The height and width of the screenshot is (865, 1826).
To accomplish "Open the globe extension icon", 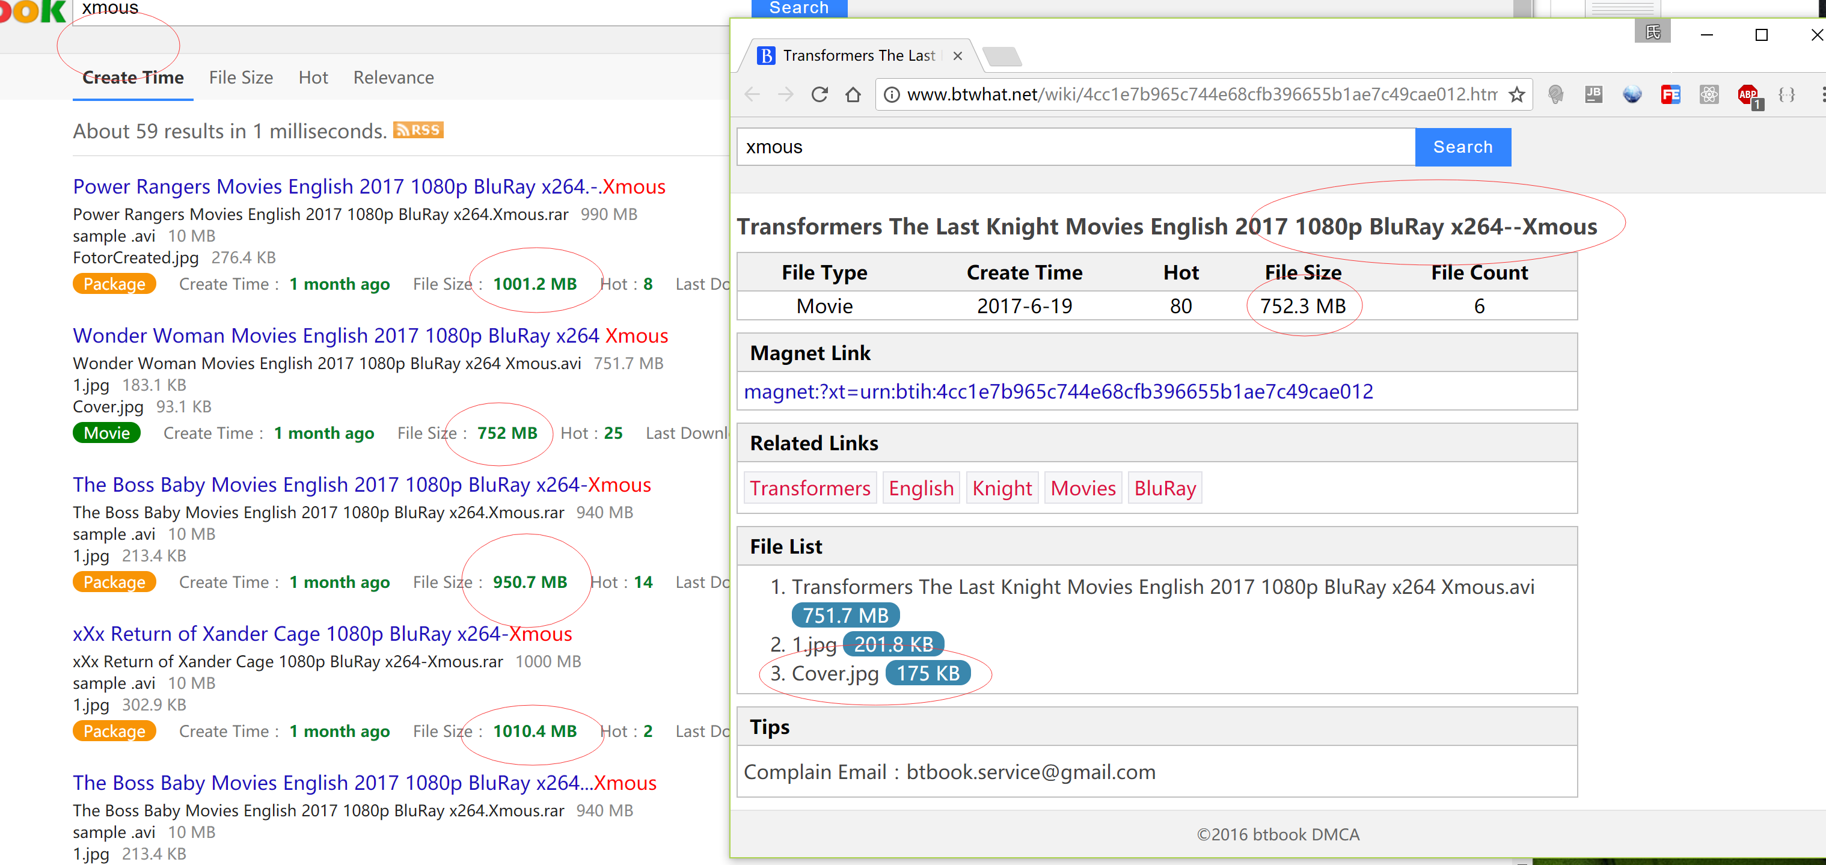I will [x=1632, y=94].
